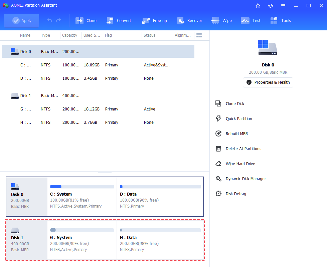Choose Delete All Partitions option

tap(243, 149)
